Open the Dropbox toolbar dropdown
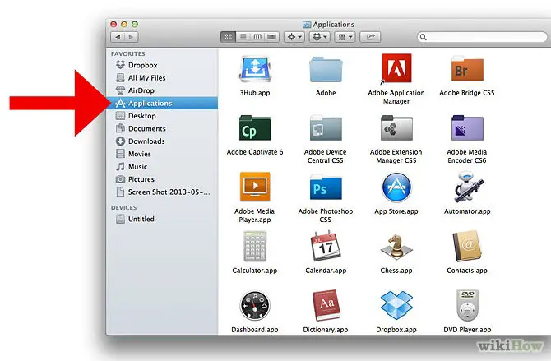The image size is (551, 361). coord(319,36)
